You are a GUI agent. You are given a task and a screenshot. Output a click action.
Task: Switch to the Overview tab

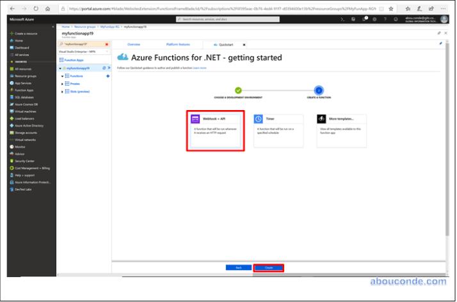click(x=134, y=44)
